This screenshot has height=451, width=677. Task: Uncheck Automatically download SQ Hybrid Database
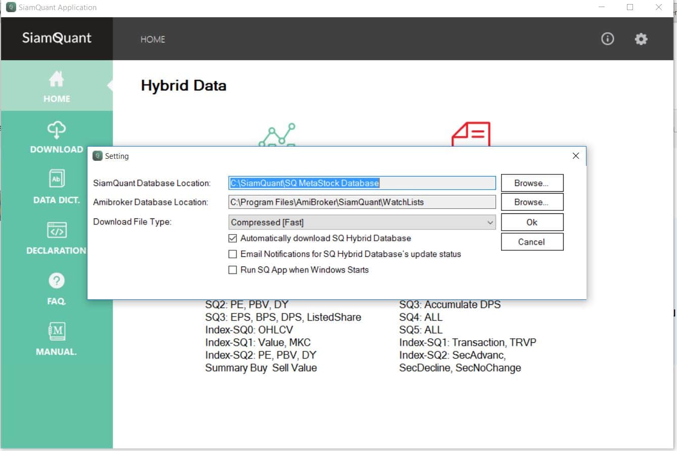click(x=233, y=238)
